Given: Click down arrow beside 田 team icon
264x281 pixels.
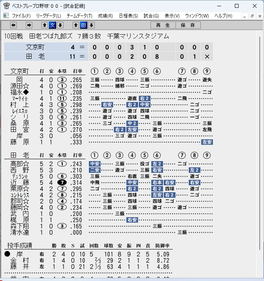Looking at the screenshot, I should pyautogui.click(x=91, y=25).
